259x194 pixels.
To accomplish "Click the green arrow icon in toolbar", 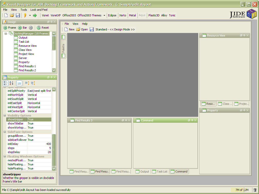I will 35,15.
